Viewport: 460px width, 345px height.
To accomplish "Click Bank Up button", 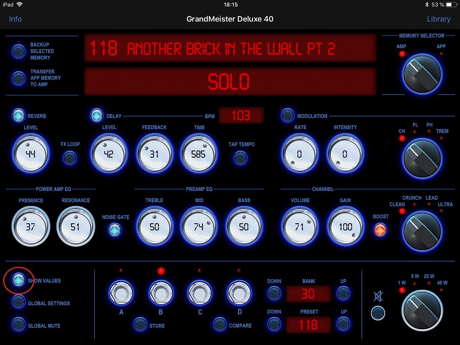I will (x=343, y=293).
